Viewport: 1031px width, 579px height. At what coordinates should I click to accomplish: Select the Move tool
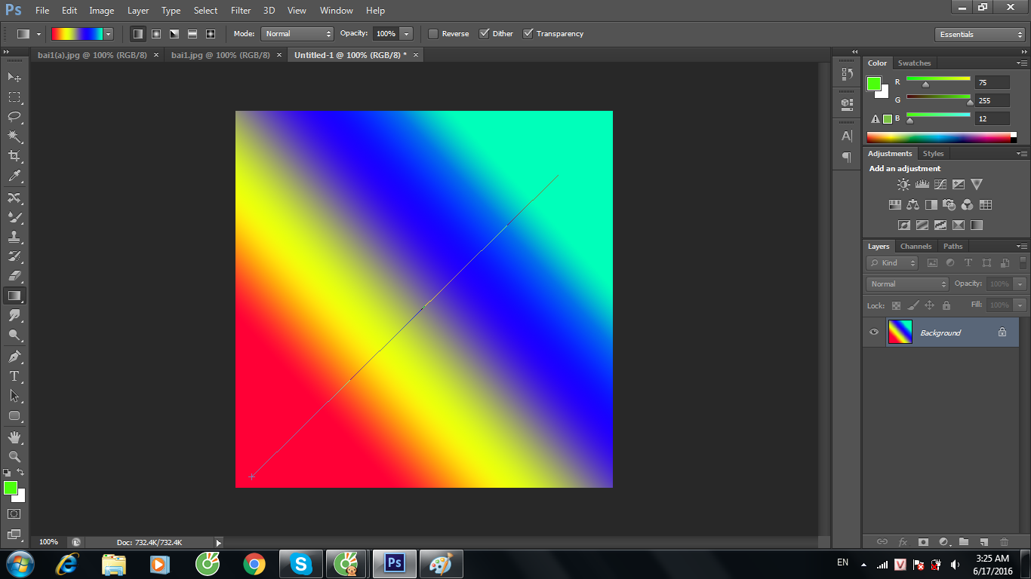point(14,76)
